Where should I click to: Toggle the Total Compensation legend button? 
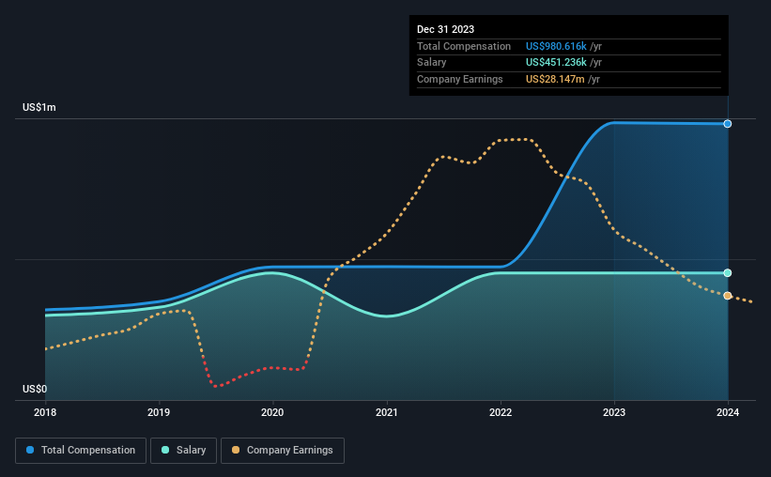tap(81, 451)
